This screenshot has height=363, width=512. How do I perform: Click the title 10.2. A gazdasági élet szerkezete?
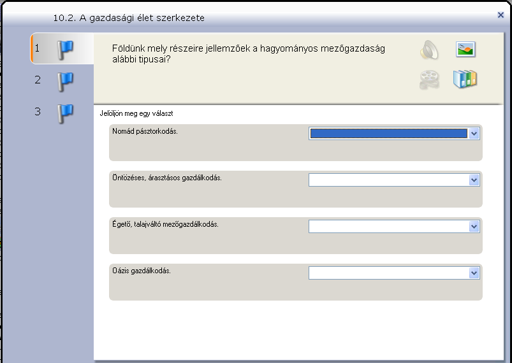[x=129, y=18]
